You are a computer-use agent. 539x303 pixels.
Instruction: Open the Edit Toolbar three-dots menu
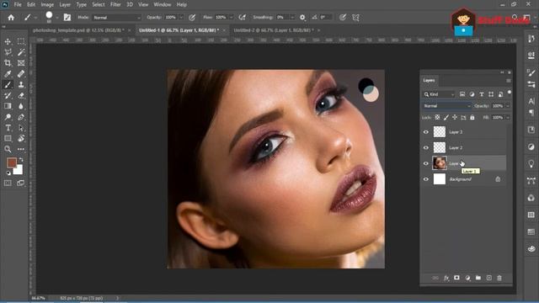(x=21, y=149)
